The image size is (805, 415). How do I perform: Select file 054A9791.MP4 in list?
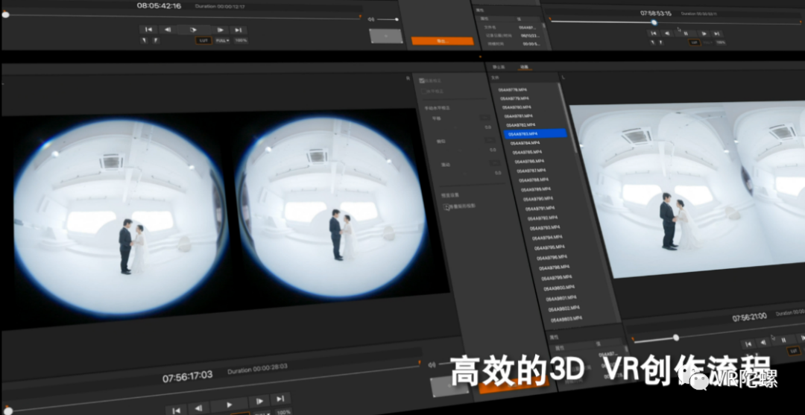tap(540, 208)
